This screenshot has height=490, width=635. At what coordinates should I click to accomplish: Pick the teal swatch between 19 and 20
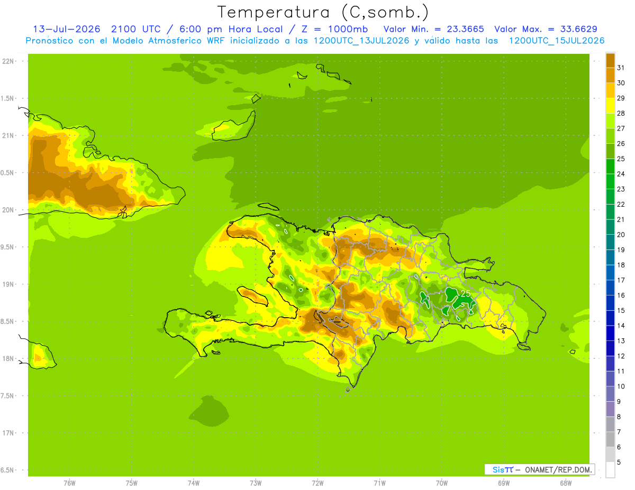[610, 242]
